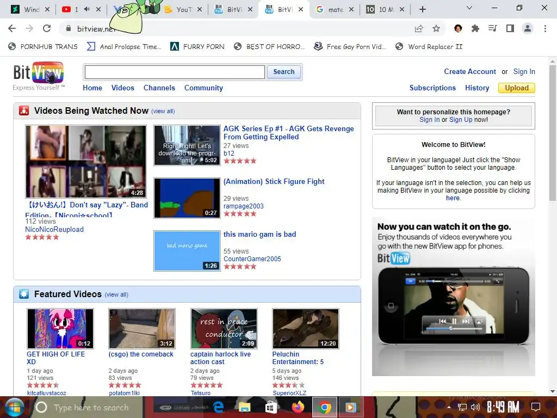Open the Channels navigation link
557x418 pixels.
[159, 88]
